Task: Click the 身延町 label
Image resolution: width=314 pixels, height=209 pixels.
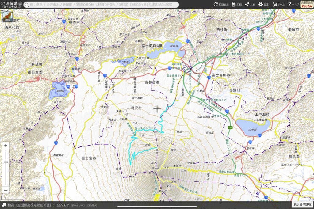Action: 37,64
